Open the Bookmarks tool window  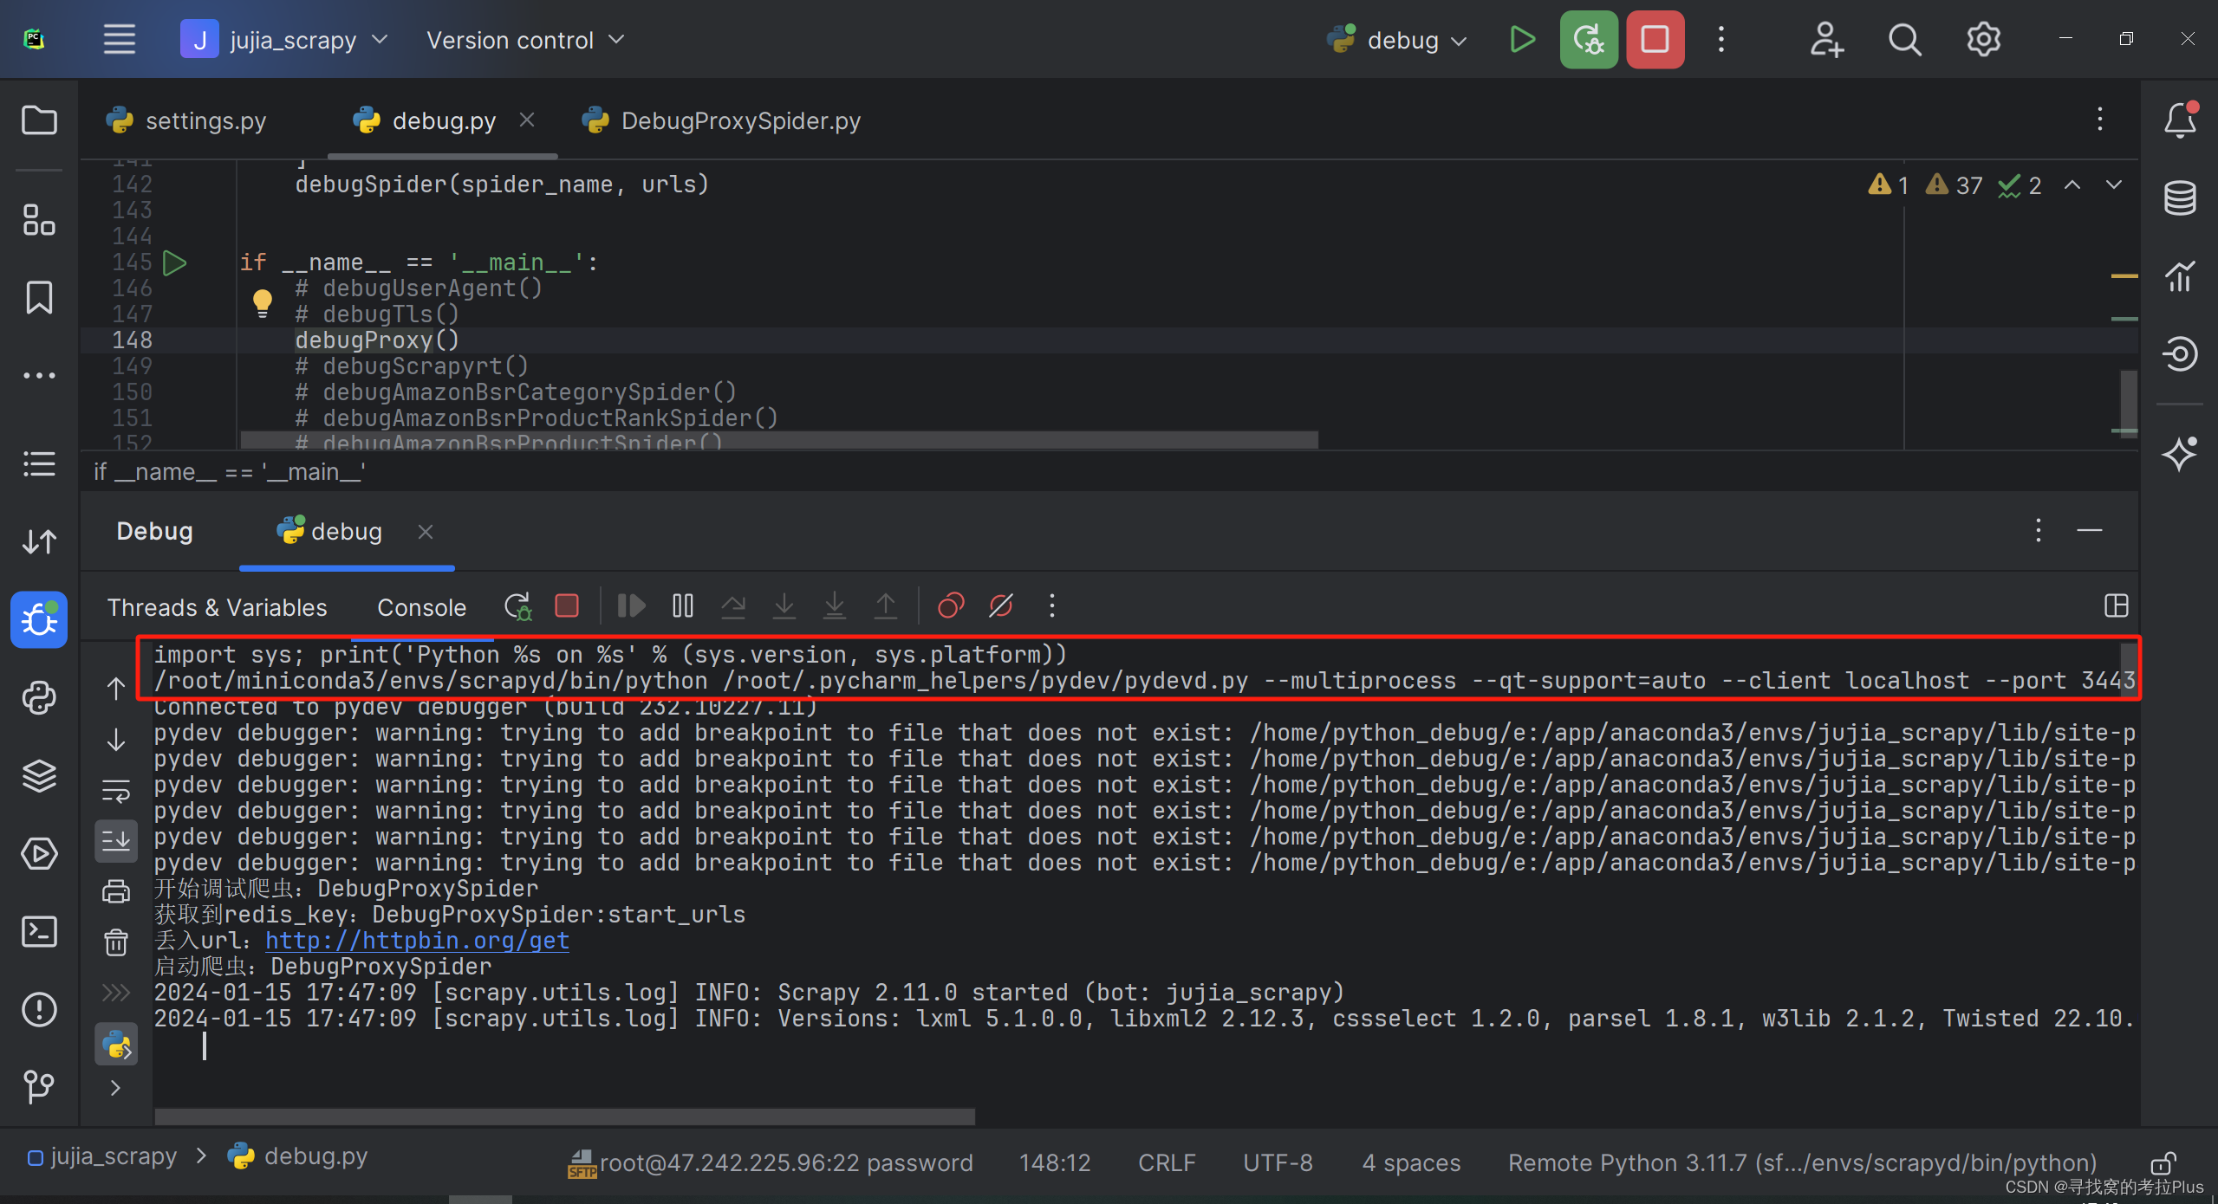39,297
